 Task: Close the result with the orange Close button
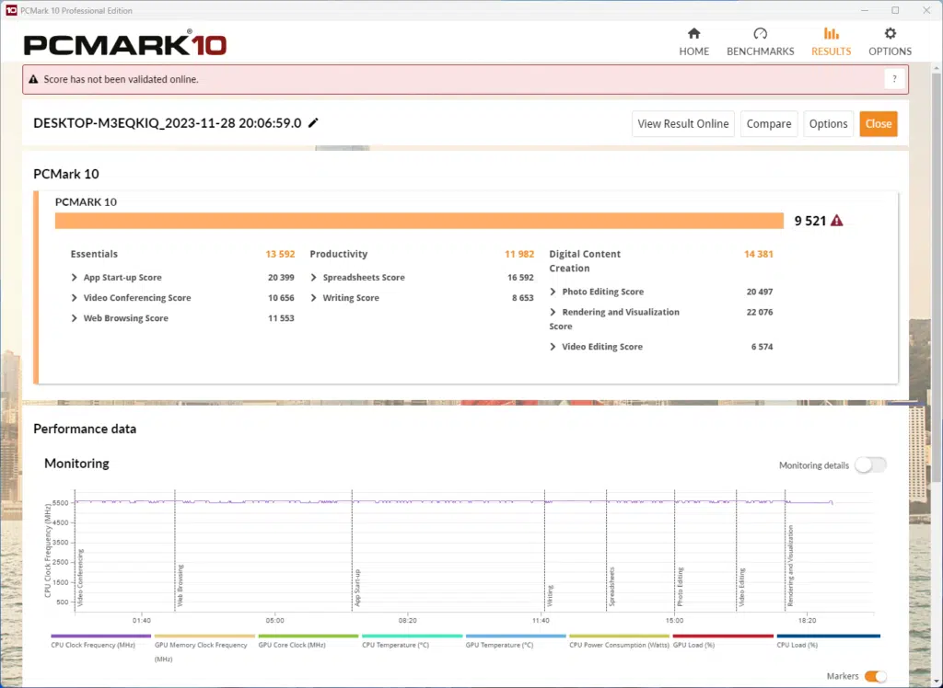click(878, 123)
